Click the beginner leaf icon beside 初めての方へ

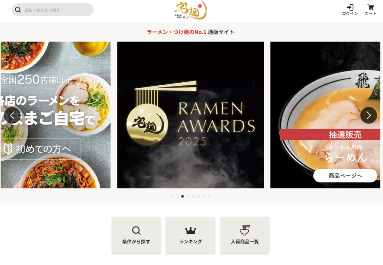click(x=8, y=149)
